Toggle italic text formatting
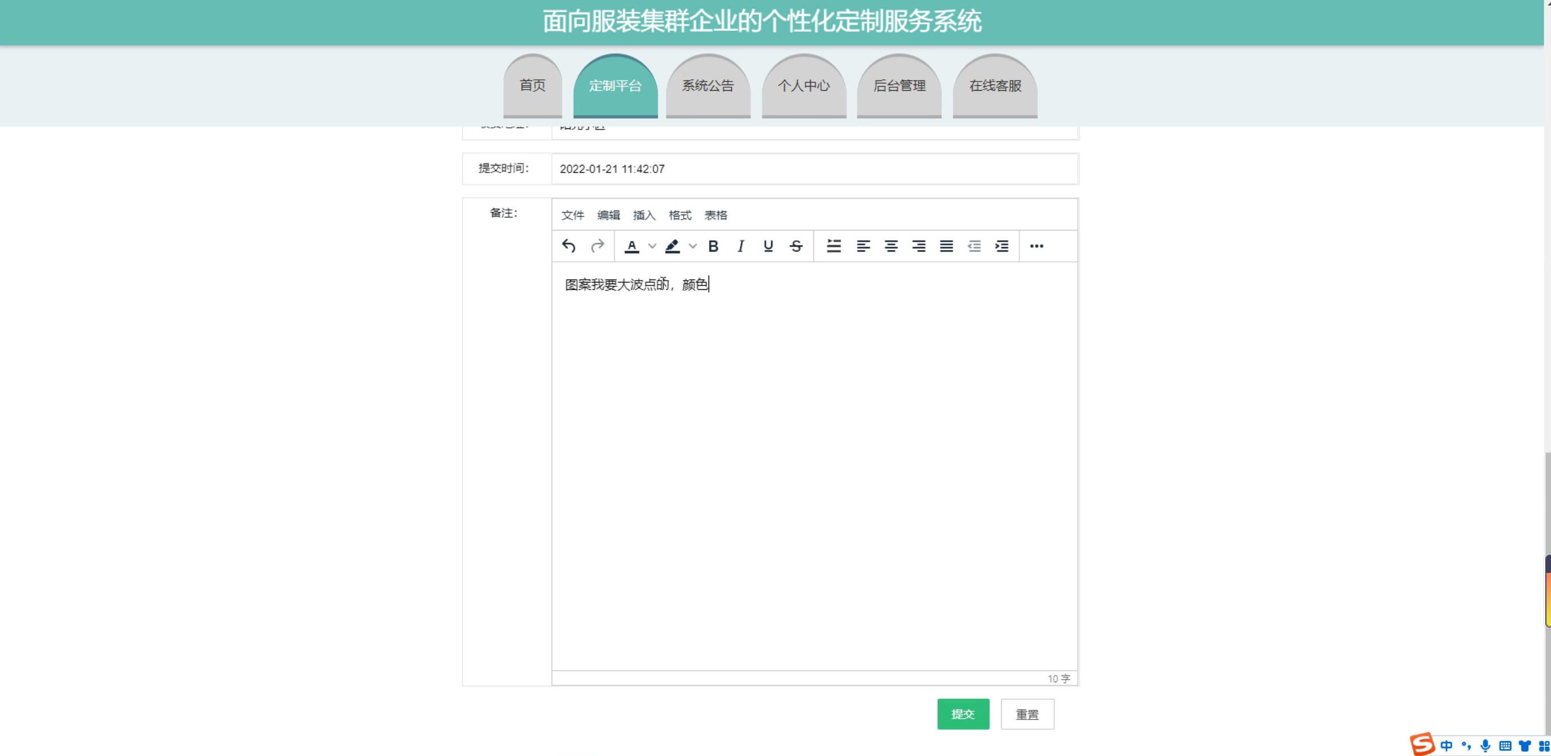 click(740, 246)
